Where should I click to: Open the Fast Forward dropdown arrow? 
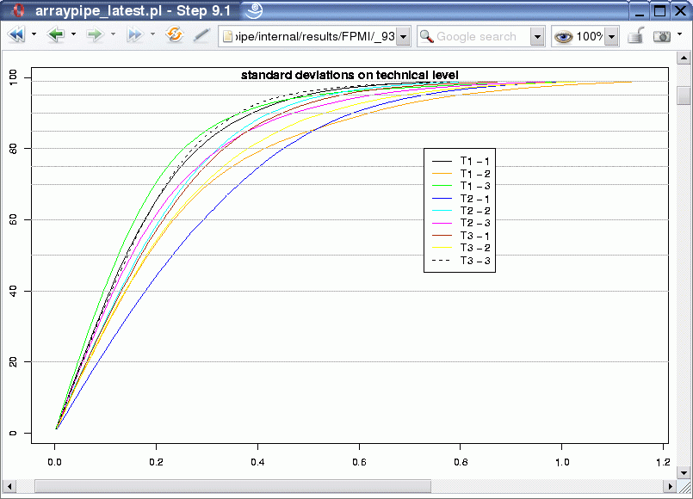pyautogui.click(x=152, y=34)
